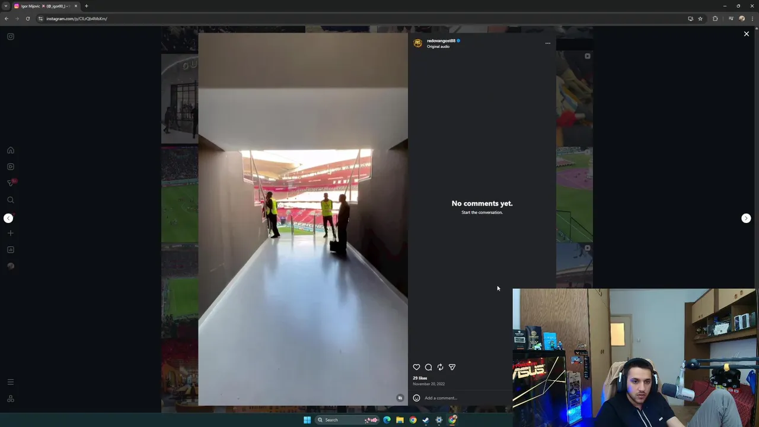
Task: Click the post date November 20, 2022
Action: pyautogui.click(x=429, y=384)
